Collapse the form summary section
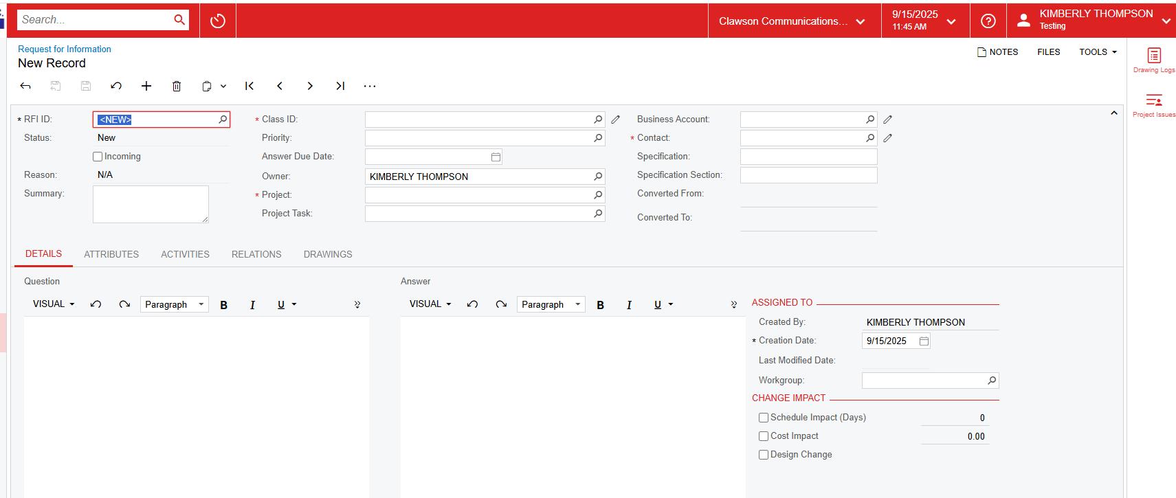Screen dimensions: 1176x498 coord(1113,113)
